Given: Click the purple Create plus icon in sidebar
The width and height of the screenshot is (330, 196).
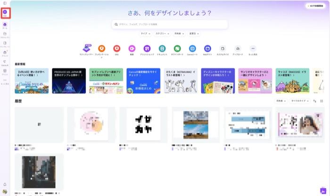Looking at the screenshot, I should coord(5,12).
